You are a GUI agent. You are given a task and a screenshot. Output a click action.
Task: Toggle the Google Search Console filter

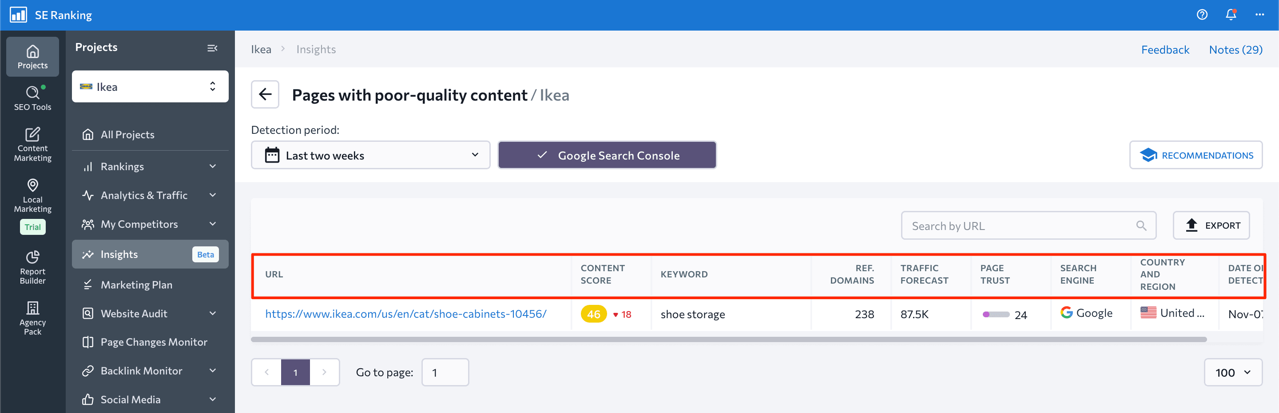tap(607, 155)
